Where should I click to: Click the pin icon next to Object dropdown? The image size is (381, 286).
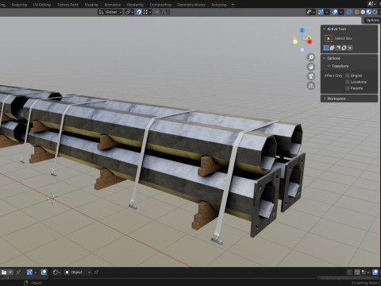[97, 272]
